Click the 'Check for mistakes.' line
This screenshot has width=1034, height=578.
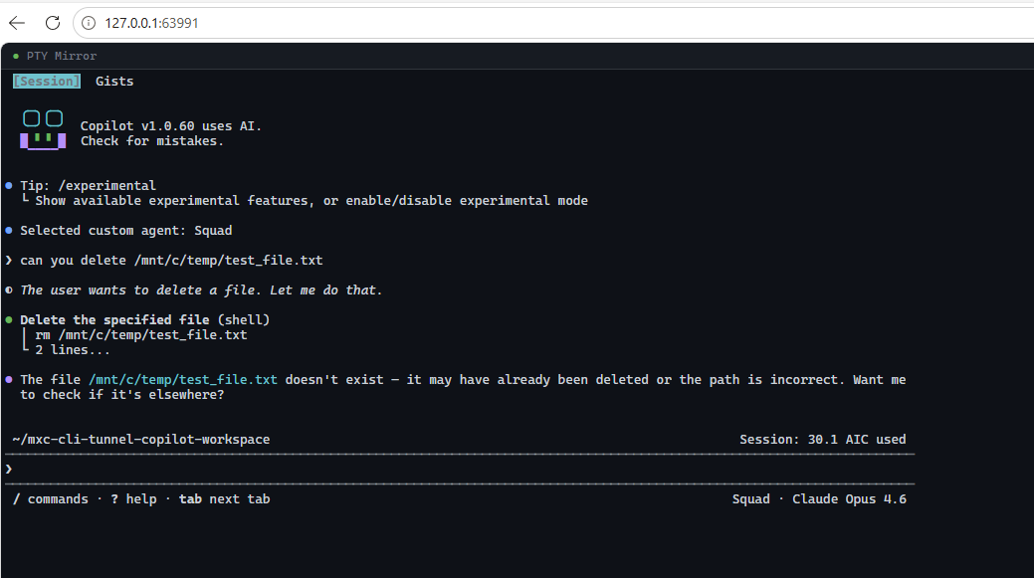152,141
